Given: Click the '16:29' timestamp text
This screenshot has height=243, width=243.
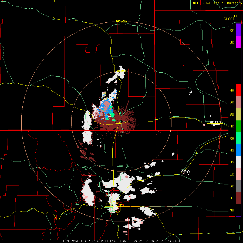Looking at the screenshot, I should click(174, 241).
